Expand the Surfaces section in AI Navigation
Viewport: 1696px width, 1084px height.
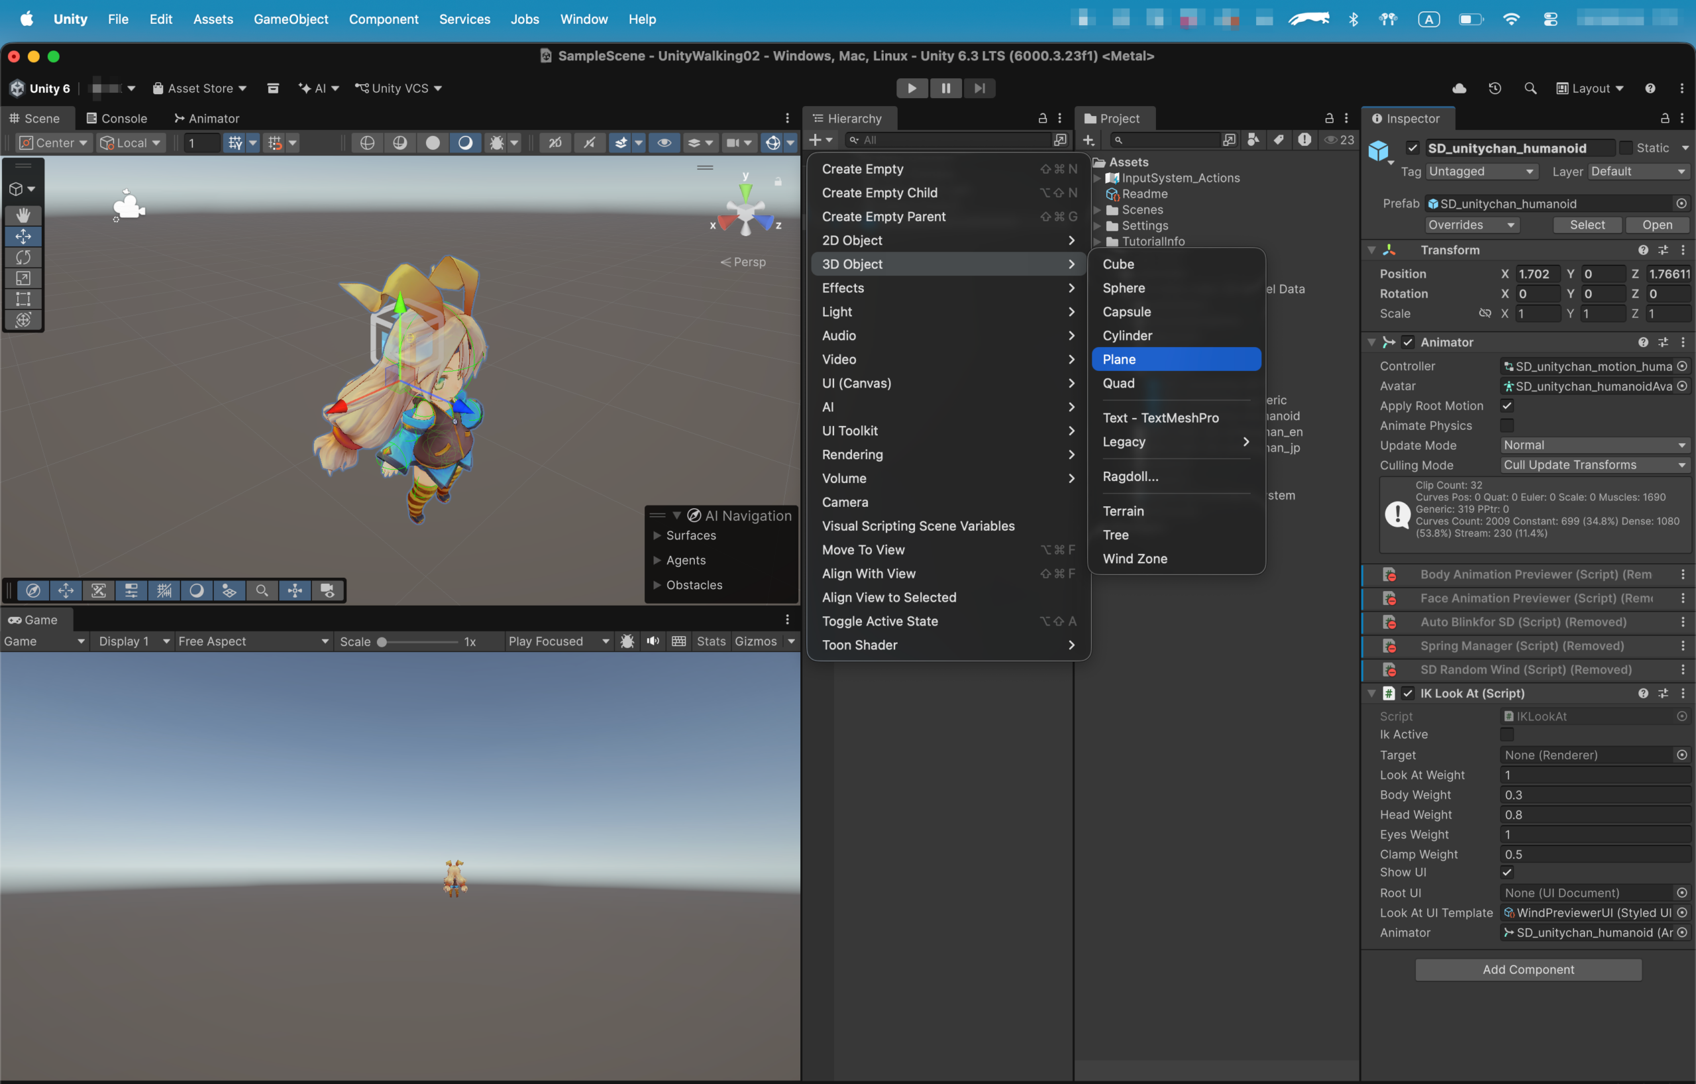tap(657, 536)
